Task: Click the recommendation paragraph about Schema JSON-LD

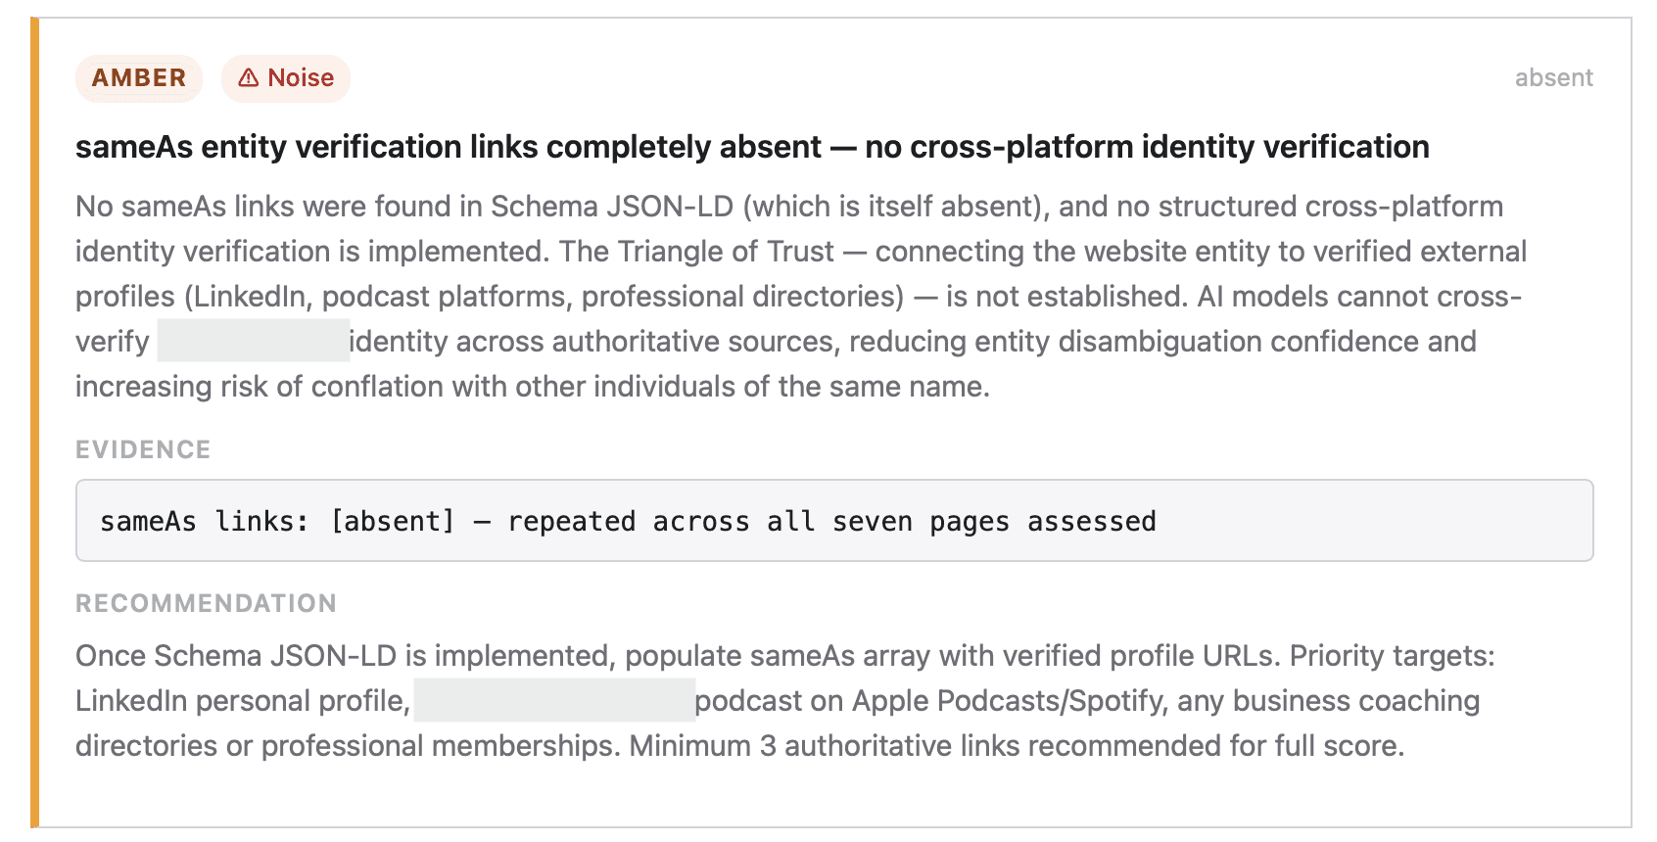Action: click(x=785, y=701)
